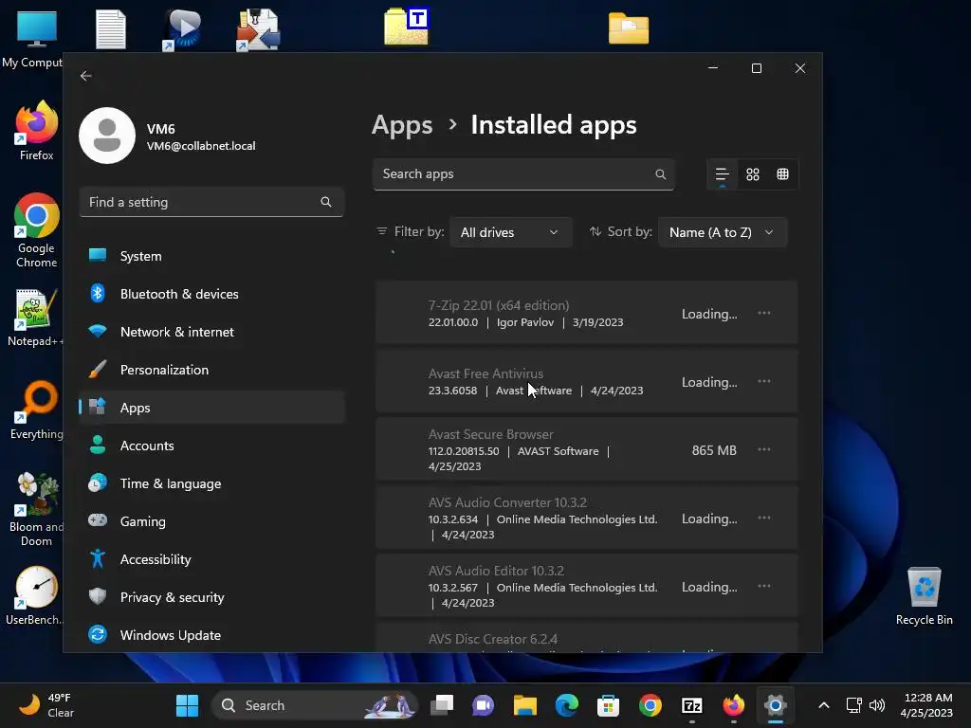Viewport: 971px width, 728px height.
Task: Click the VM6@collabnet.local account text
Action: (201, 146)
